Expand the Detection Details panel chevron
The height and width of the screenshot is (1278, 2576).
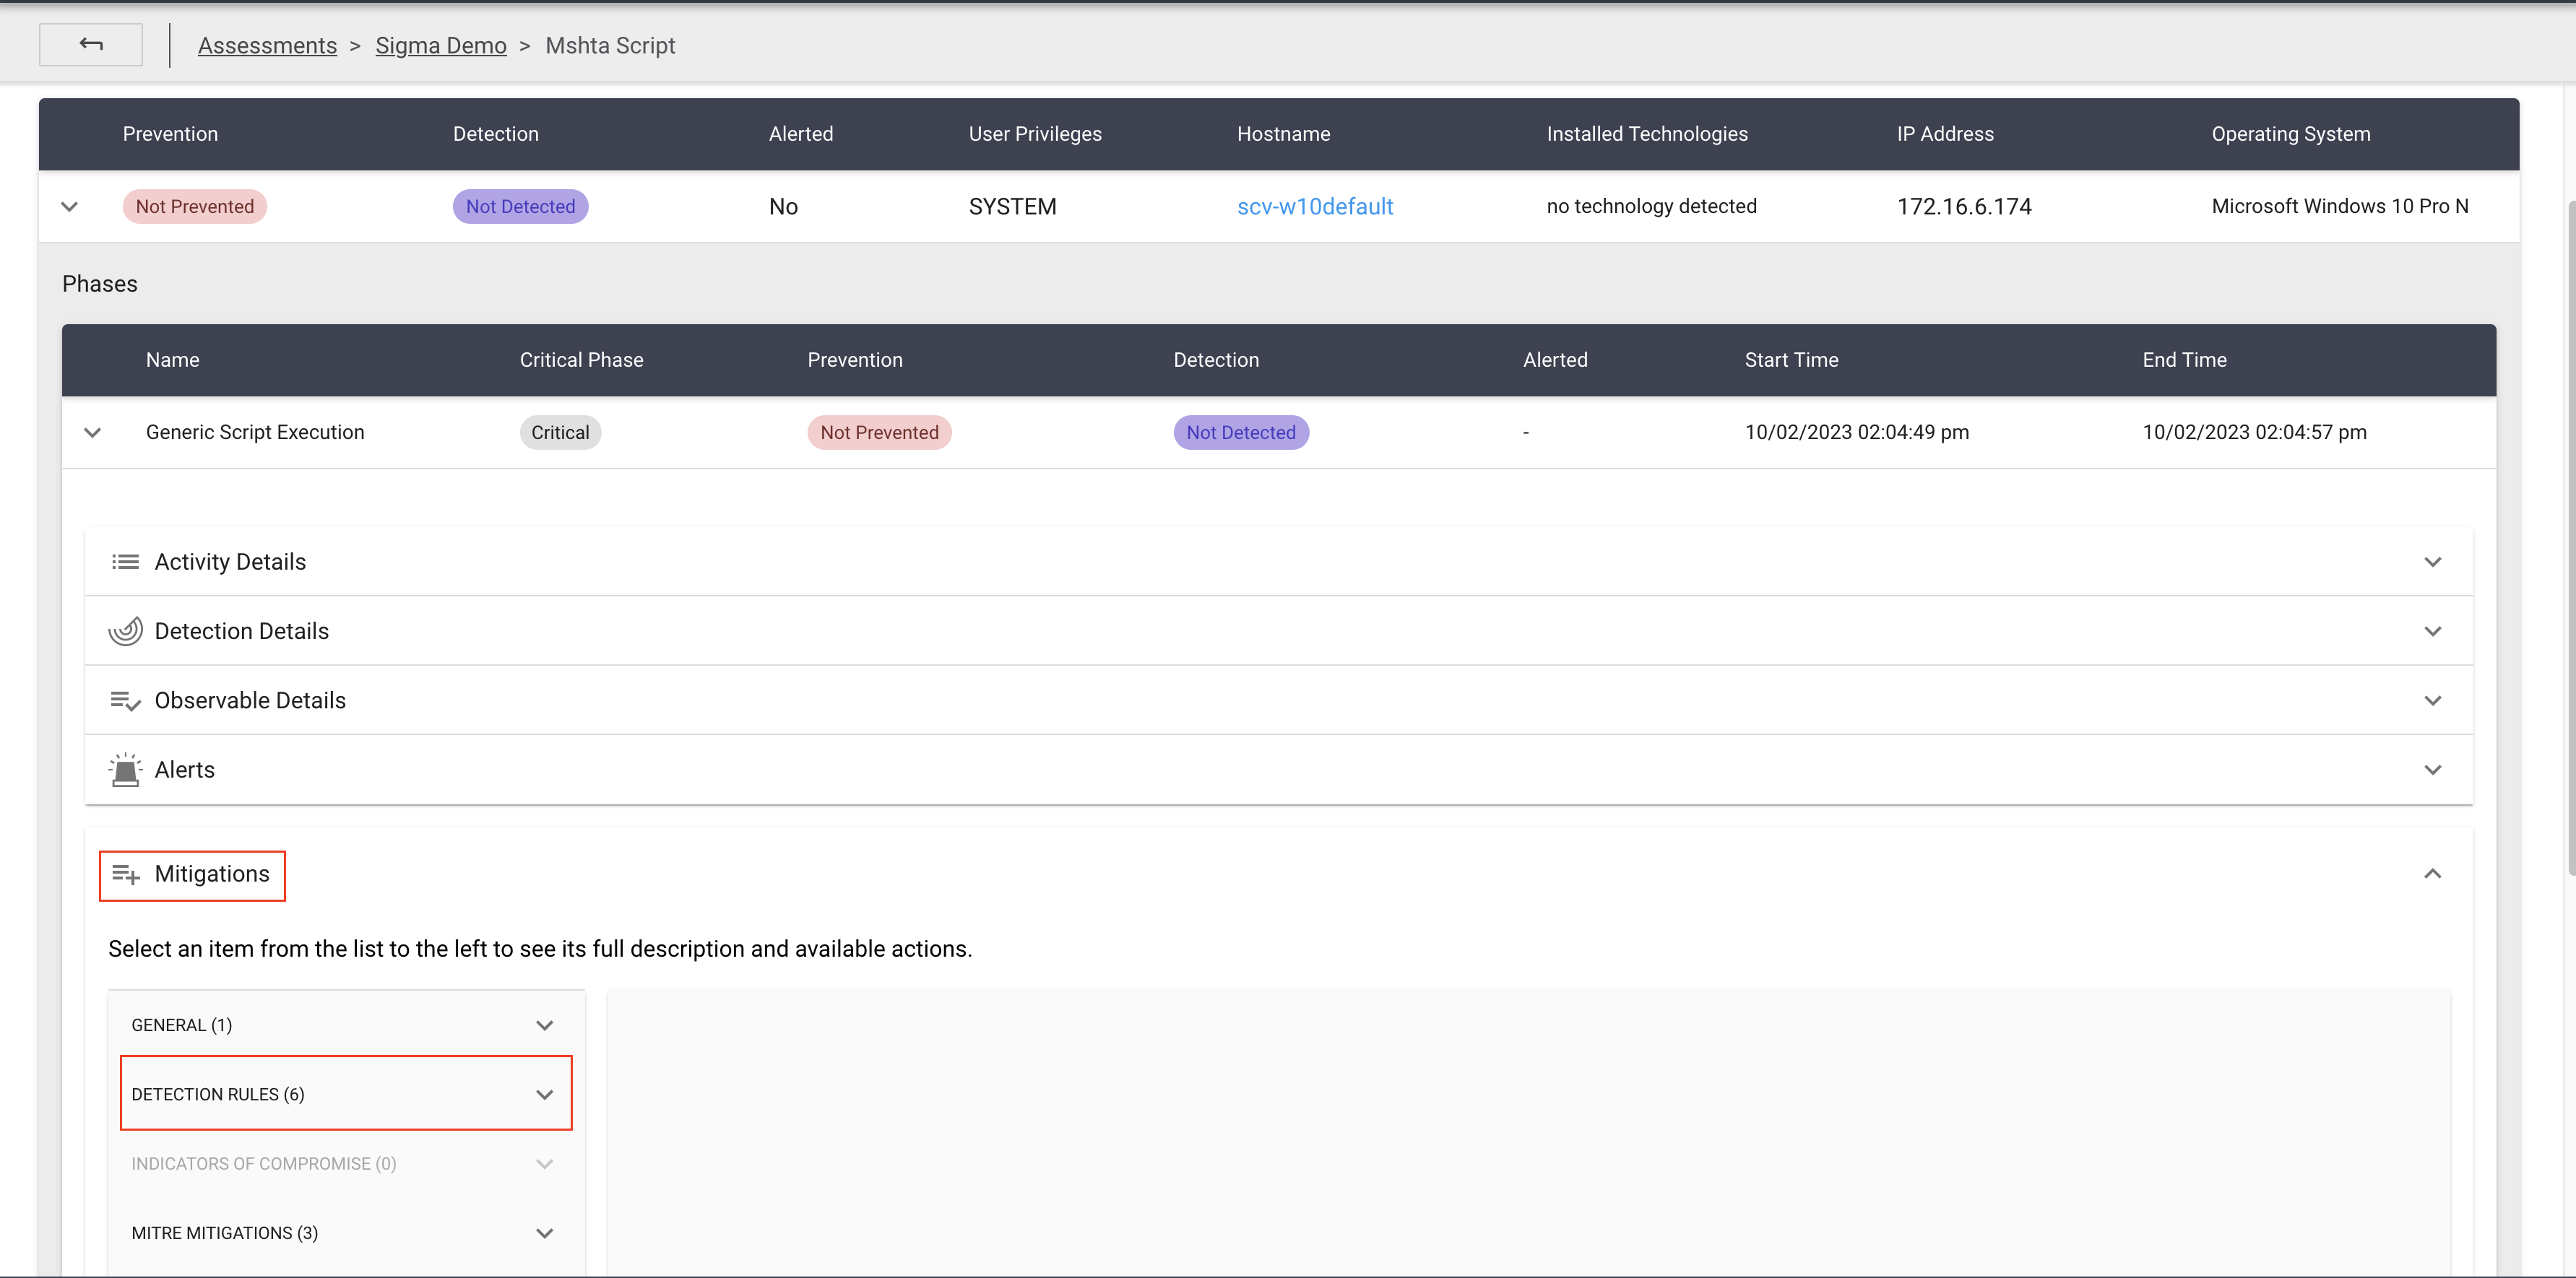[2432, 630]
